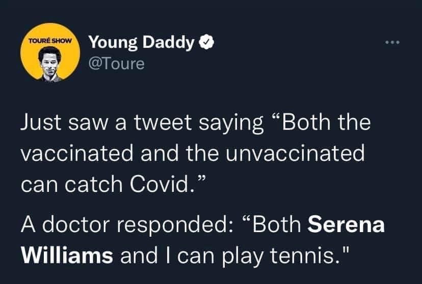Click the words Both the in first line
Image resolution: width=422 pixels, height=284 pixels.
click(326, 122)
